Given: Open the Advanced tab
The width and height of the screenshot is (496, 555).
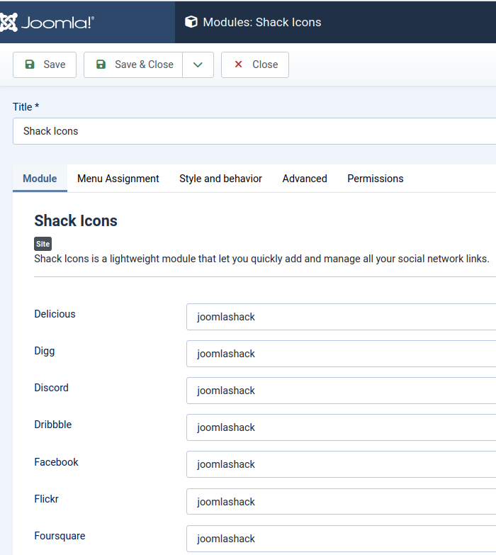Looking at the screenshot, I should (x=305, y=179).
